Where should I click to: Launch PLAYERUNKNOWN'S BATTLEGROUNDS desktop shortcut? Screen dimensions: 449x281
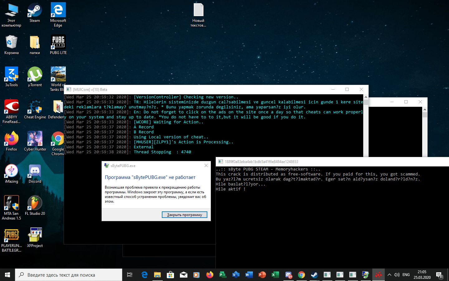coord(12,240)
